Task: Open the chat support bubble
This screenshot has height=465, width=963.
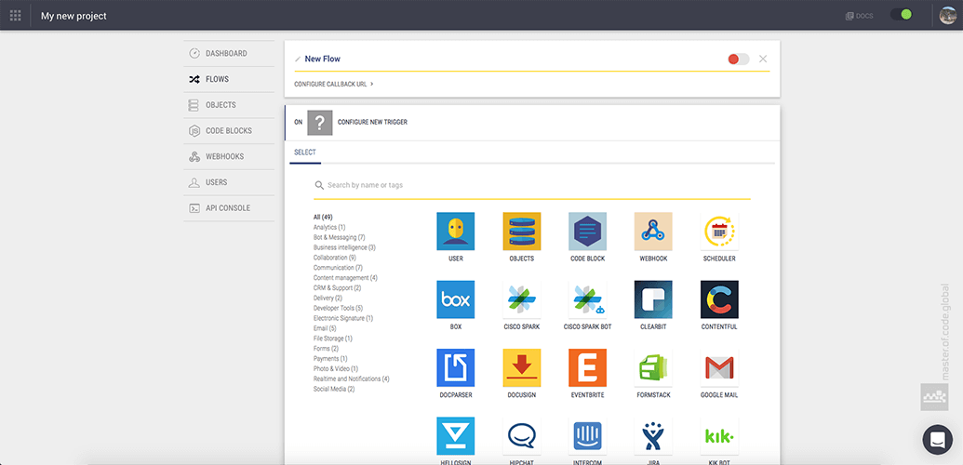Action: coord(937,439)
